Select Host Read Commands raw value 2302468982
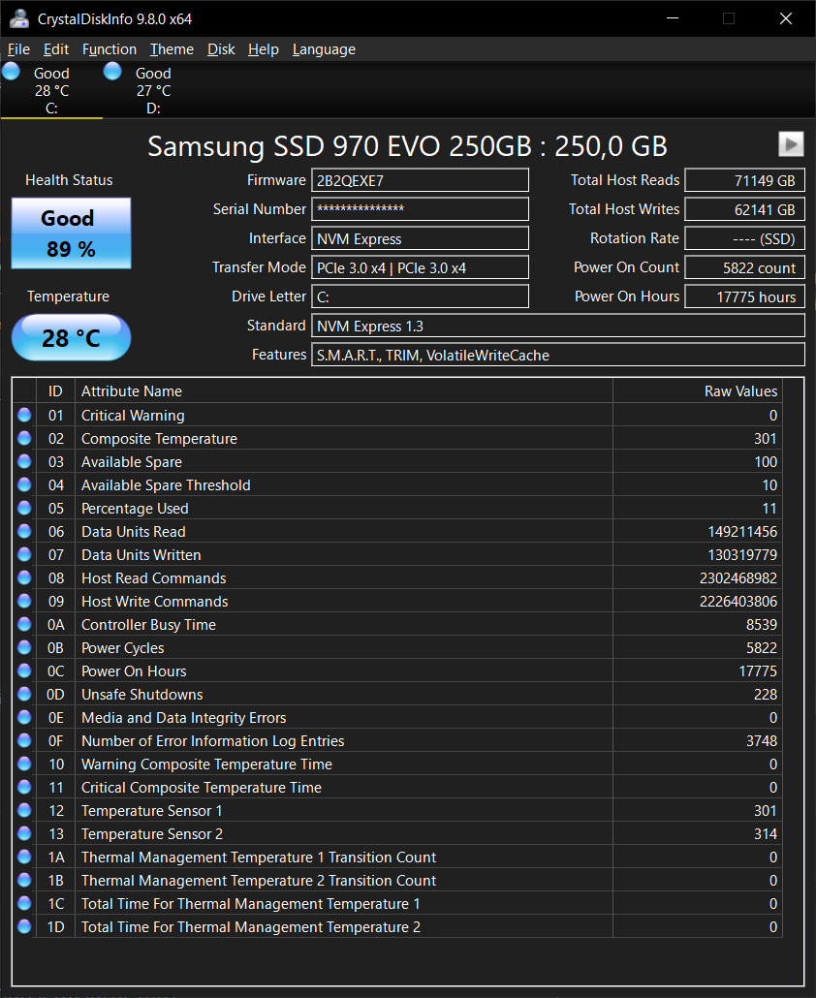This screenshot has width=816, height=998. [x=738, y=577]
